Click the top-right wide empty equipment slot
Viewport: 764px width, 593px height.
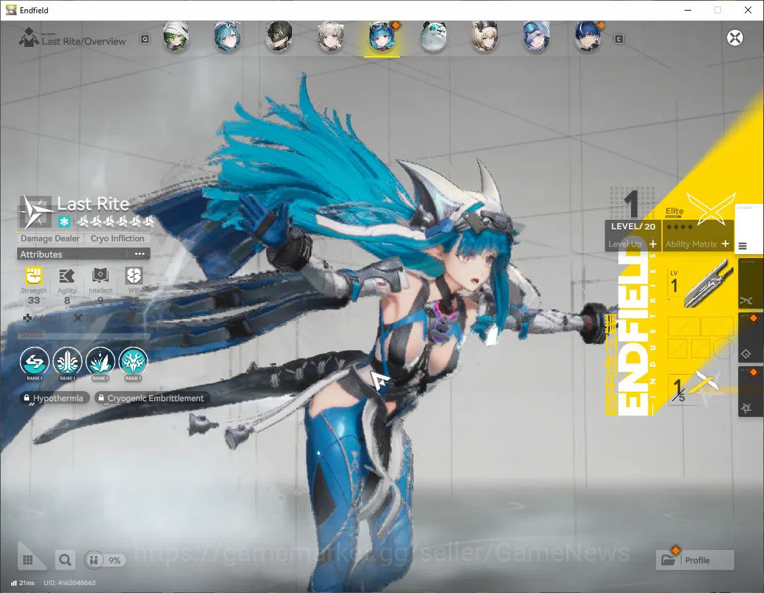718,326
